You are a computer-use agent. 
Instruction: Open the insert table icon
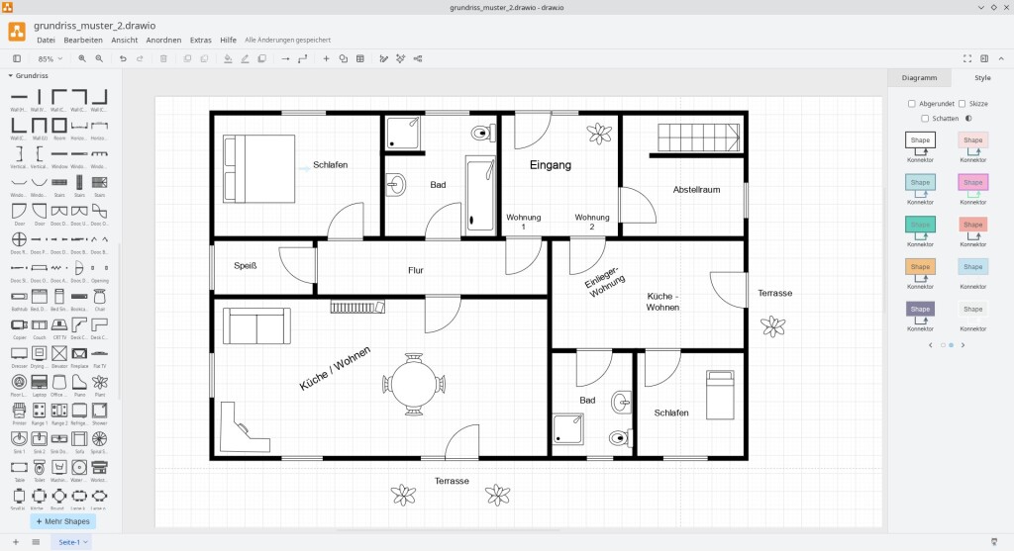(x=360, y=58)
